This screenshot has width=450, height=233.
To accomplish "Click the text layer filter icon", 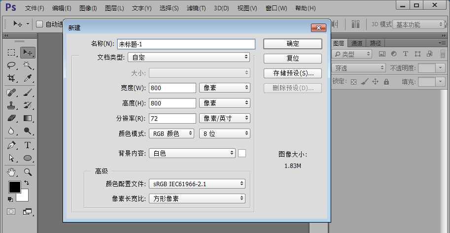I will coord(406,54).
